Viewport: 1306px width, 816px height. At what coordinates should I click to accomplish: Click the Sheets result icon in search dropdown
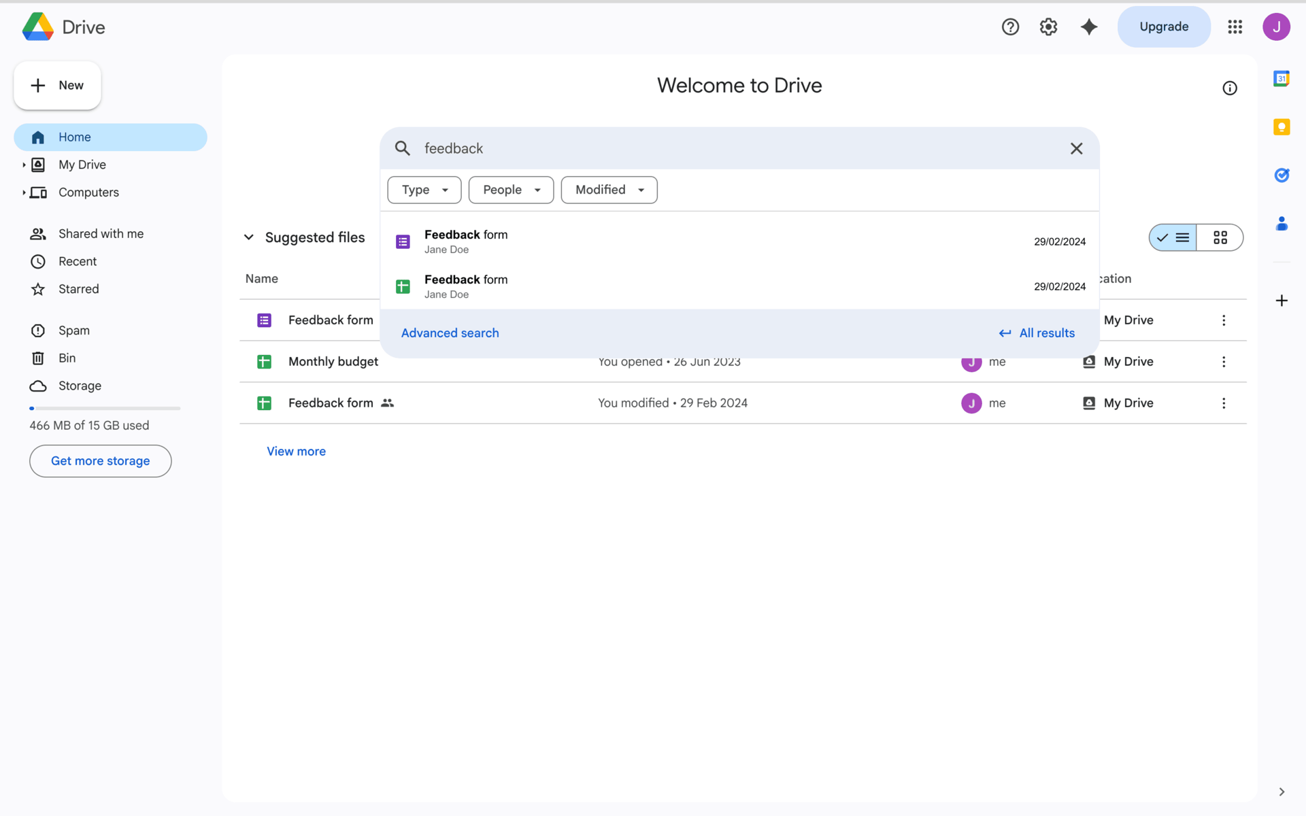(x=403, y=287)
